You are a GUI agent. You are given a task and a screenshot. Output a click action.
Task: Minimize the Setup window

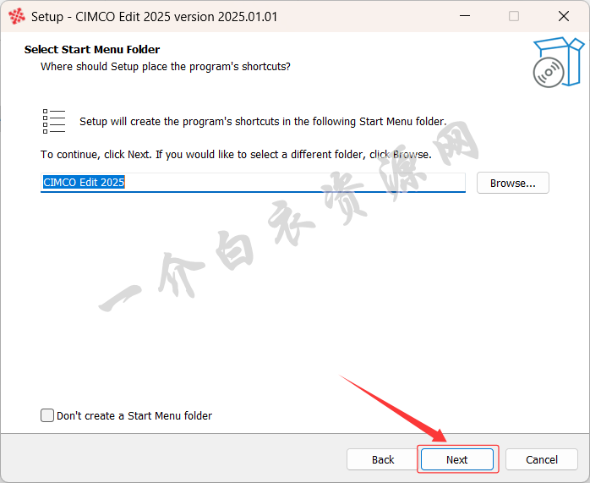click(x=465, y=16)
